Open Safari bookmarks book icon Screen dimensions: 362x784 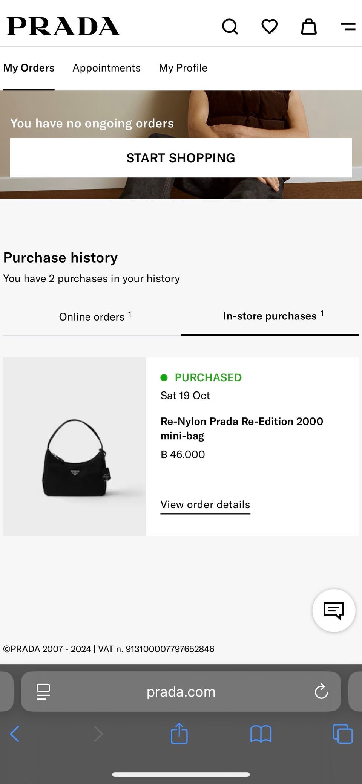(261, 734)
